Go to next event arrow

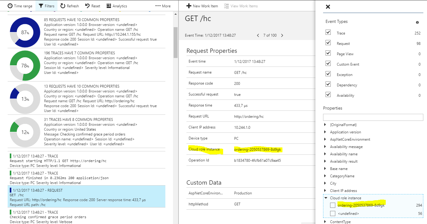point(282,35)
